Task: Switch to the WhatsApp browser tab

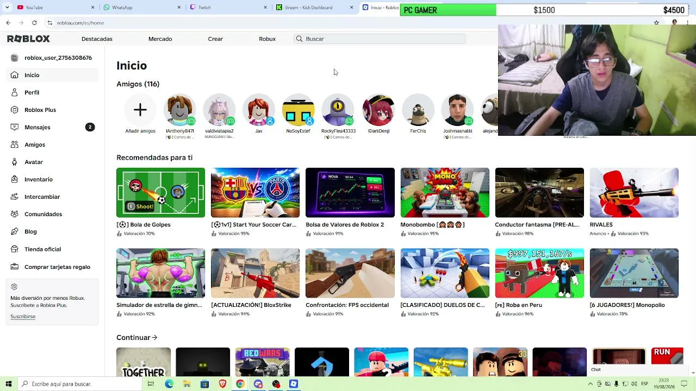Action: (140, 8)
